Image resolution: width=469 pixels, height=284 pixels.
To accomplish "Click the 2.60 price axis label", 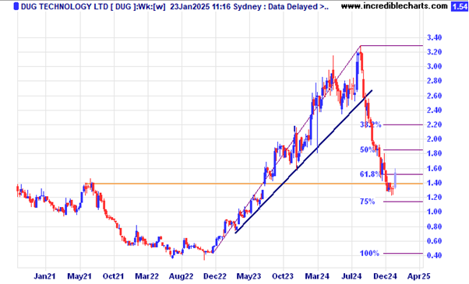I will tap(434, 96).
